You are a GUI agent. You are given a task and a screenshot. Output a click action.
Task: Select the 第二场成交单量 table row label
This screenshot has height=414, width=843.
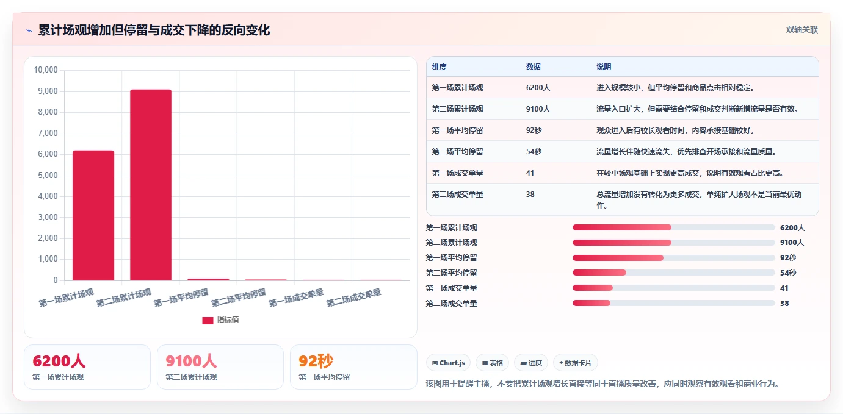tap(457, 195)
